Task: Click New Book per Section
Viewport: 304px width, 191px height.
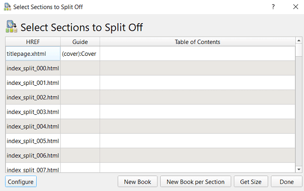Action: click(x=196, y=181)
